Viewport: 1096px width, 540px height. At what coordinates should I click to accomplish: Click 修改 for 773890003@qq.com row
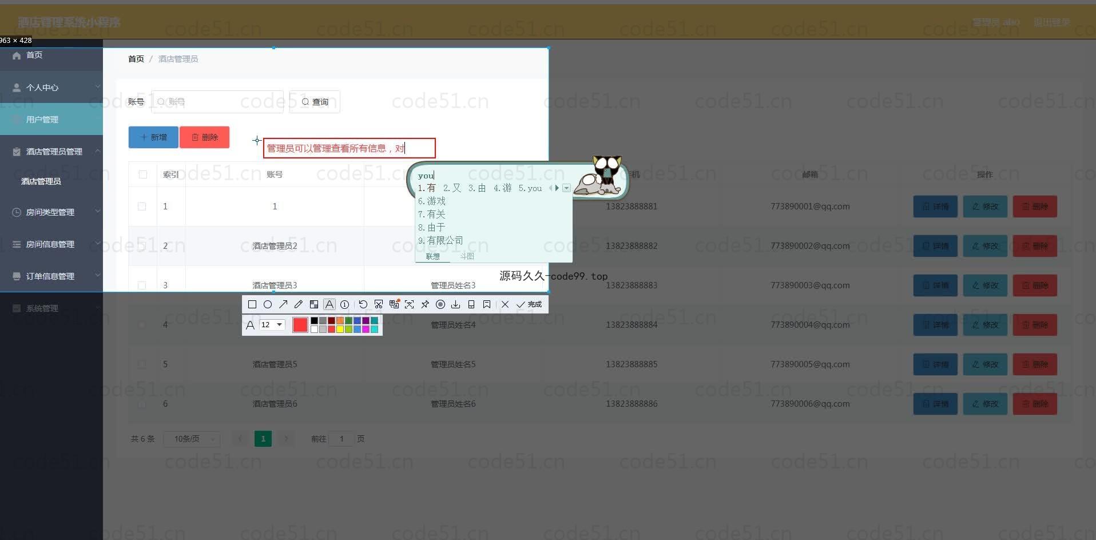tap(985, 285)
